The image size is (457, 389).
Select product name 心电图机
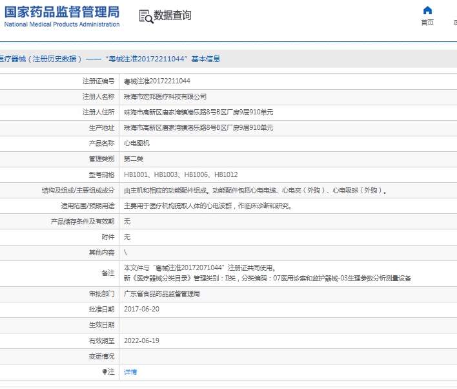click(137, 143)
